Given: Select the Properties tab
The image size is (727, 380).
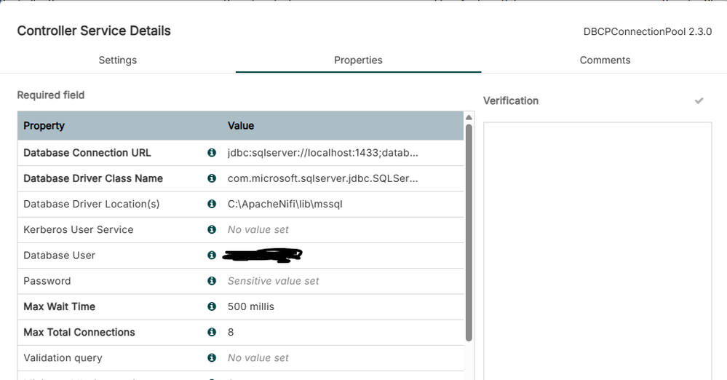Looking at the screenshot, I should pyautogui.click(x=358, y=60).
